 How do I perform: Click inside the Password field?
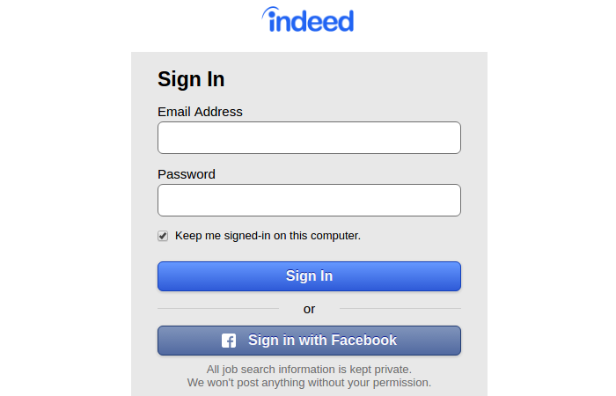pos(309,200)
